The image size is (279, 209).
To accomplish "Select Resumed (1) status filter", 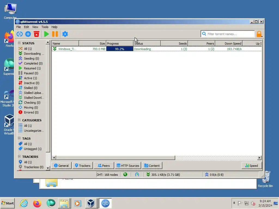I will [x=30, y=68].
